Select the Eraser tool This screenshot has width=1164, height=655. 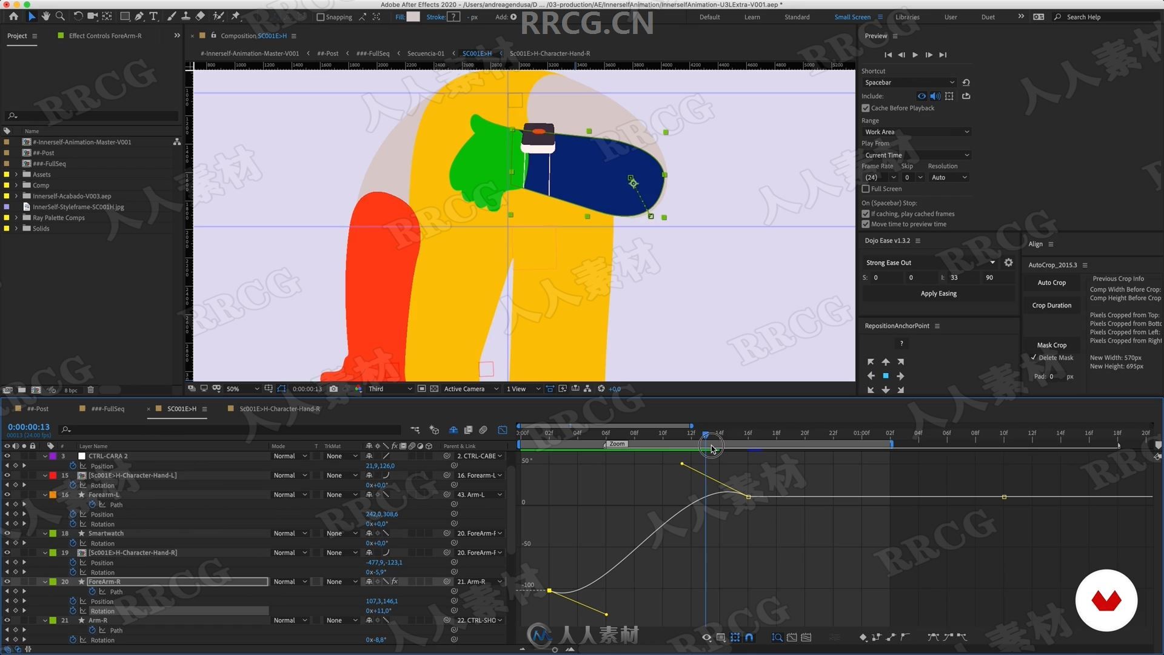(200, 16)
